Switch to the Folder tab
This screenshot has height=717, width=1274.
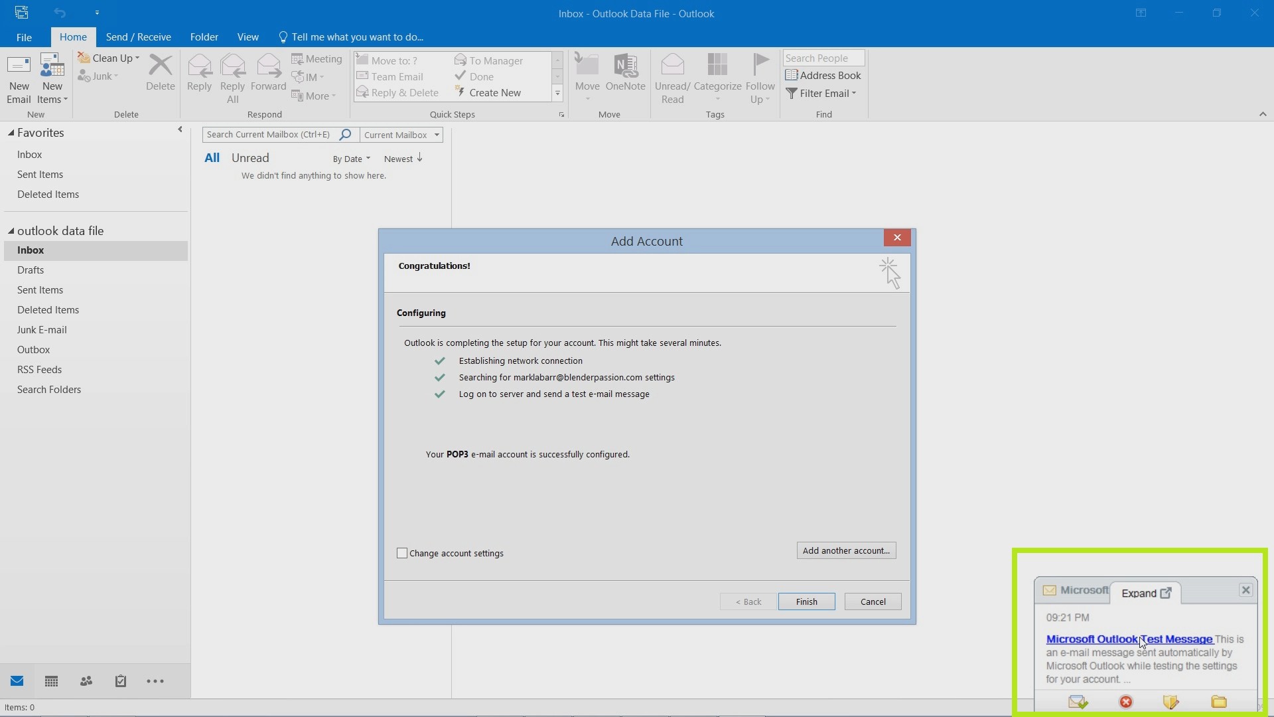coord(204,37)
